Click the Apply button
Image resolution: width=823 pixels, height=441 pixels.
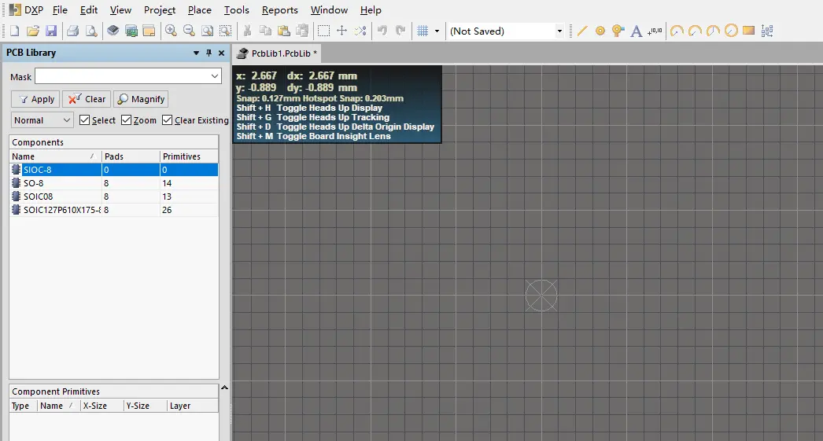point(35,99)
